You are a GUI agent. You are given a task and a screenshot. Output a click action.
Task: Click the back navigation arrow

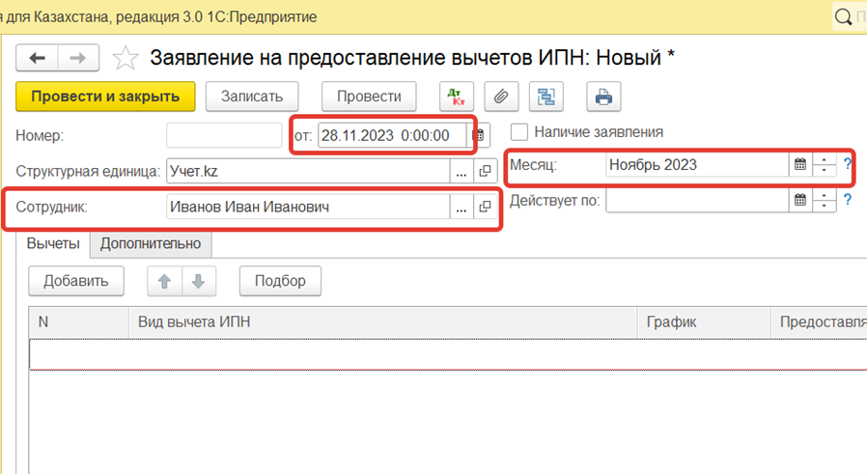pyautogui.click(x=38, y=59)
